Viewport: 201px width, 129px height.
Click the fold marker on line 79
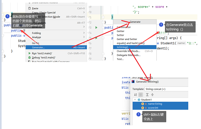coord(103,59)
